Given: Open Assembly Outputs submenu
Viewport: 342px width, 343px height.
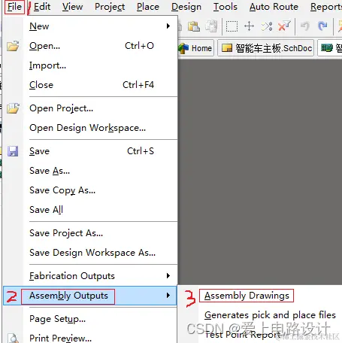Looking at the screenshot, I should 90,296.
